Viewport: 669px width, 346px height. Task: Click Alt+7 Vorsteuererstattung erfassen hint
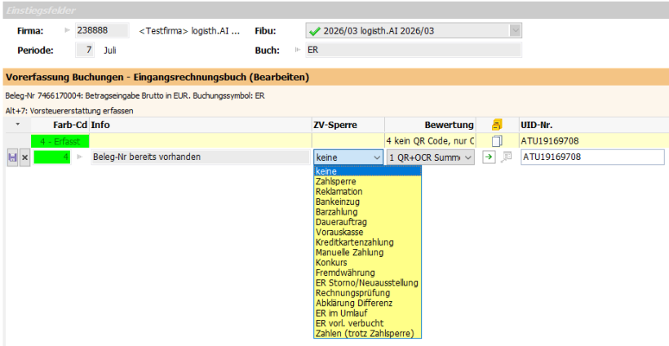click(x=69, y=111)
